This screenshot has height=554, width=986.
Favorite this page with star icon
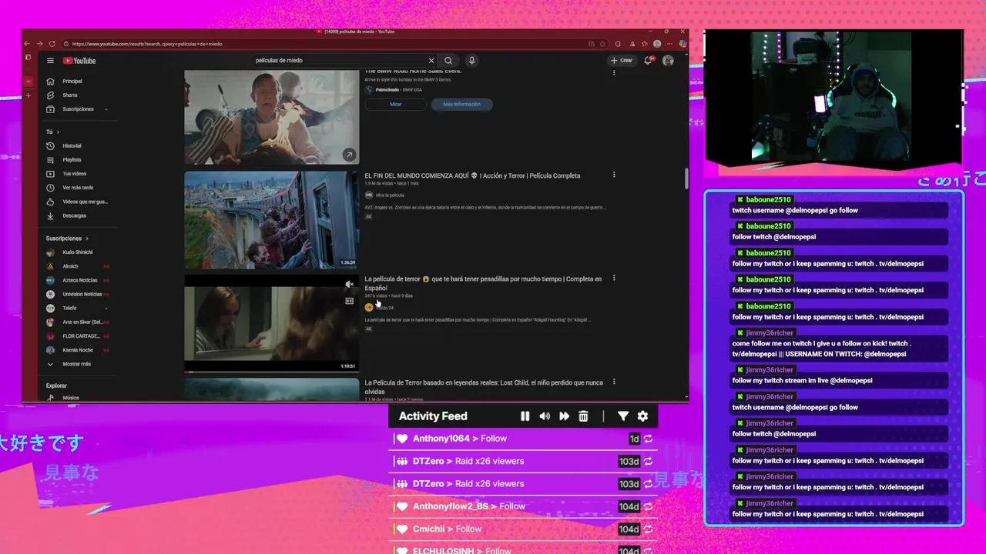tap(602, 44)
